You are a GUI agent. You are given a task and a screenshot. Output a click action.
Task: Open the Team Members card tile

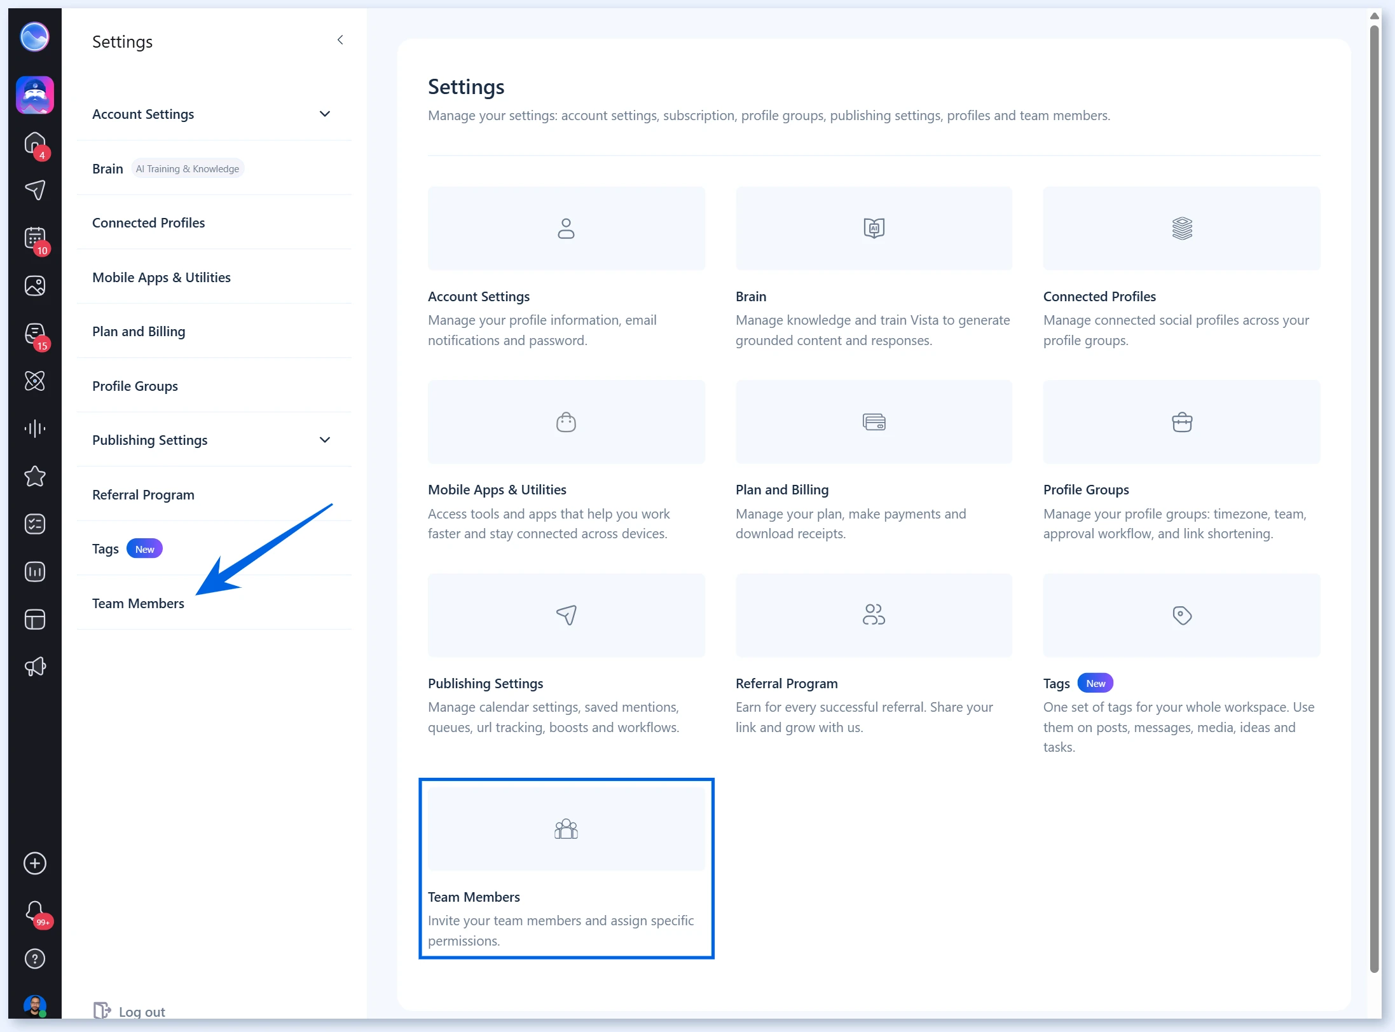[566, 868]
